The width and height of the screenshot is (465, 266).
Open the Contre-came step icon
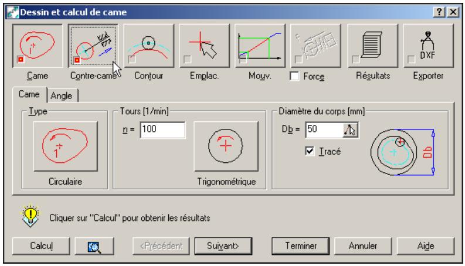(x=93, y=46)
